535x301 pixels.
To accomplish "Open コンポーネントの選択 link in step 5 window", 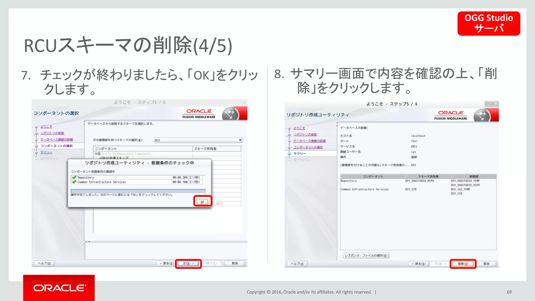I will click(308, 147).
